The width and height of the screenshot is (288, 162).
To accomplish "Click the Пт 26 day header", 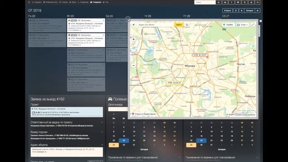I will tap(187, 16).
